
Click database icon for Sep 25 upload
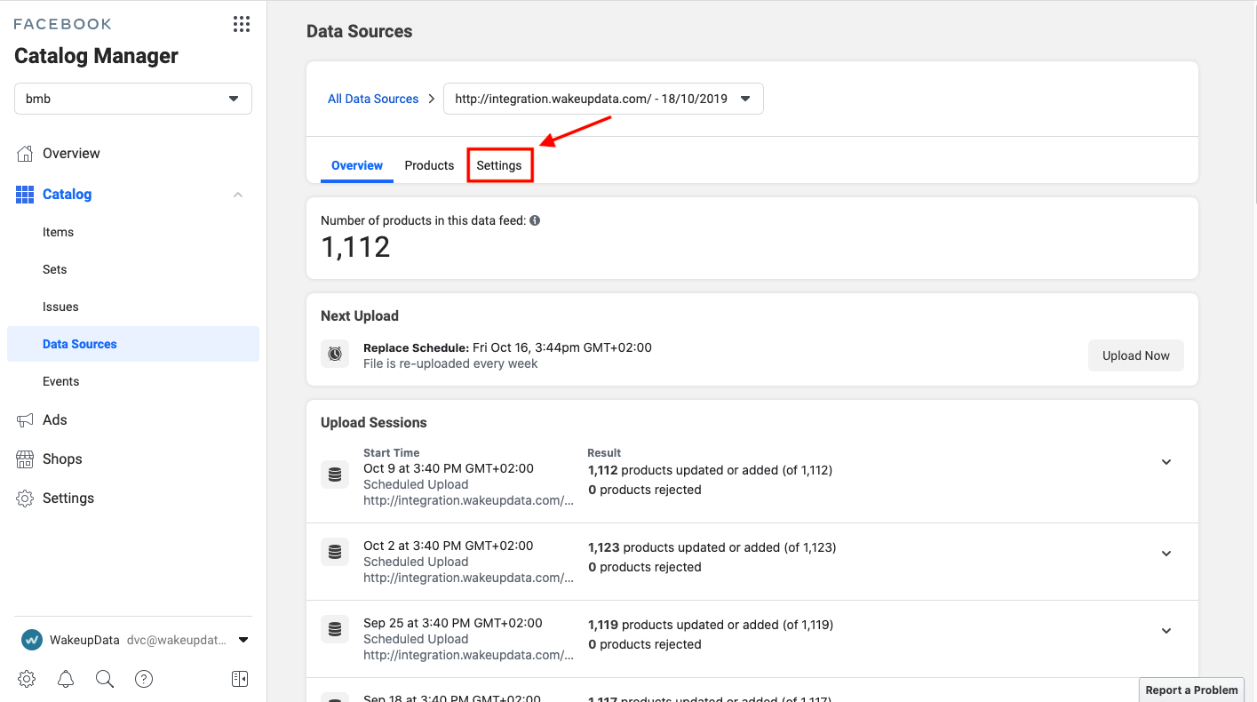(335, 630)
